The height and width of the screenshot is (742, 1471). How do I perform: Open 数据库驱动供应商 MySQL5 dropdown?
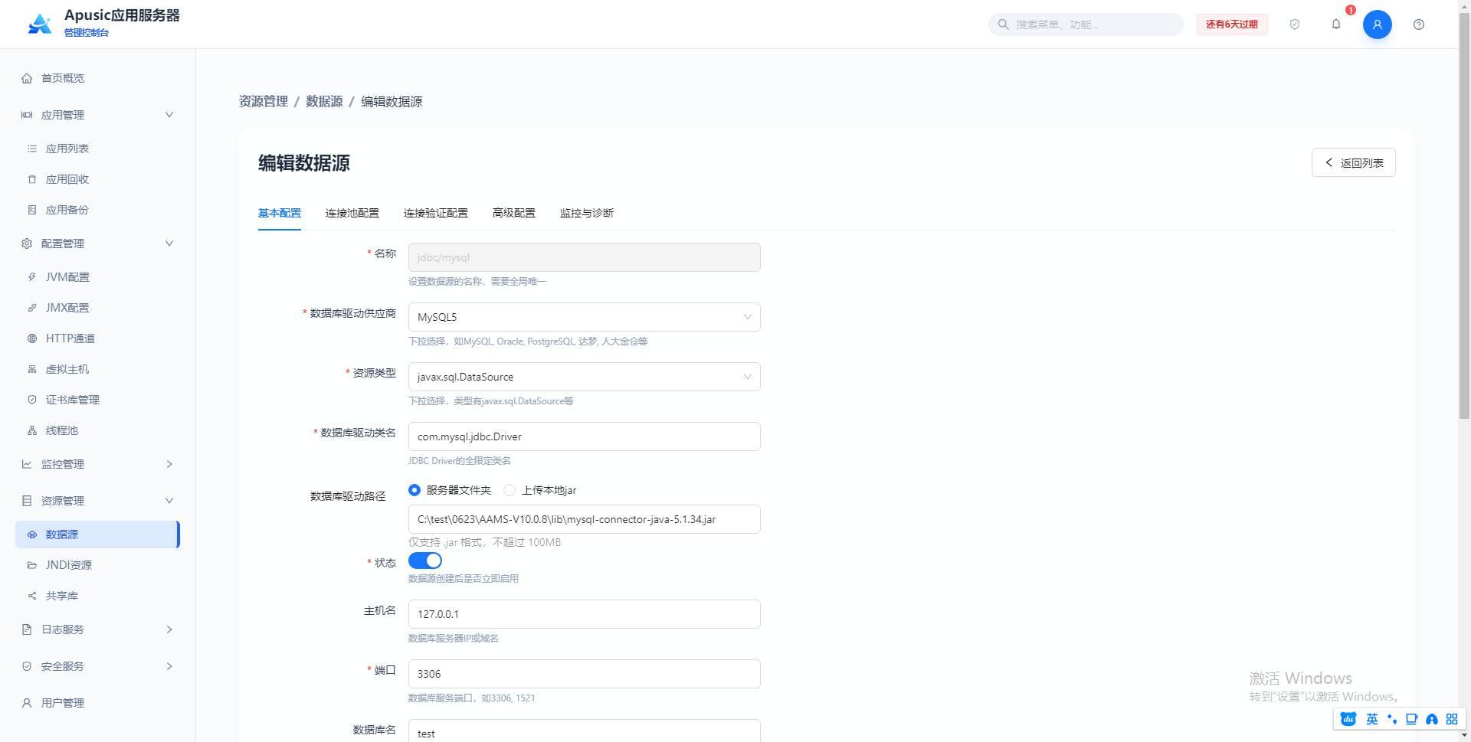(584, 317)
